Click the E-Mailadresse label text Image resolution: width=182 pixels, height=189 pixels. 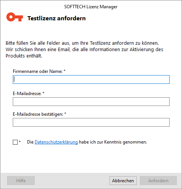(27, 94)
